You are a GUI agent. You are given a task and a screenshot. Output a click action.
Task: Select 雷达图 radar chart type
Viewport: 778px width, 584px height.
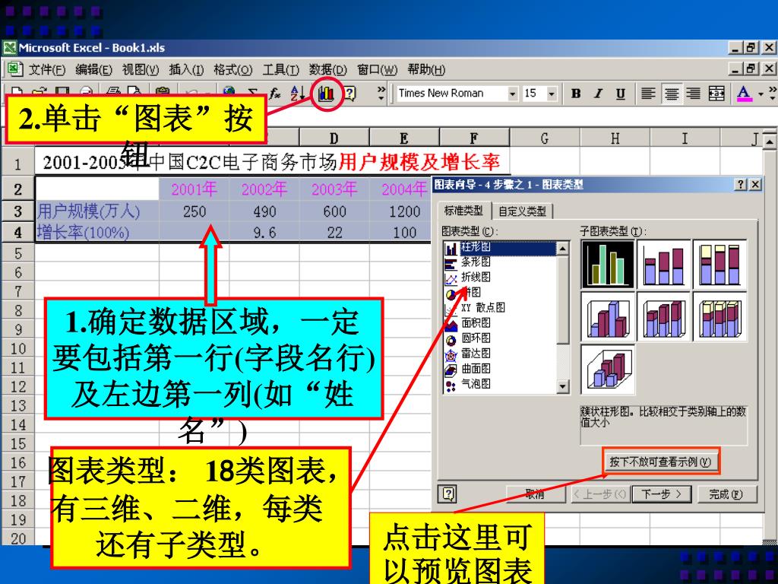(476, 354)
